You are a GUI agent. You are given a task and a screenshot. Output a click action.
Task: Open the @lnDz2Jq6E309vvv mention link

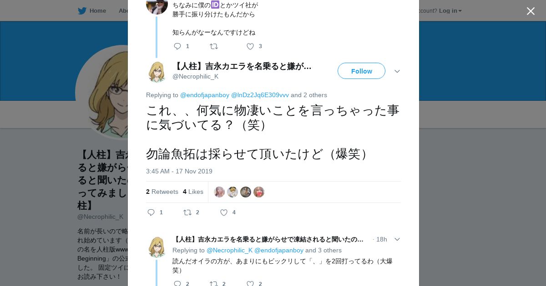[260, 95]
